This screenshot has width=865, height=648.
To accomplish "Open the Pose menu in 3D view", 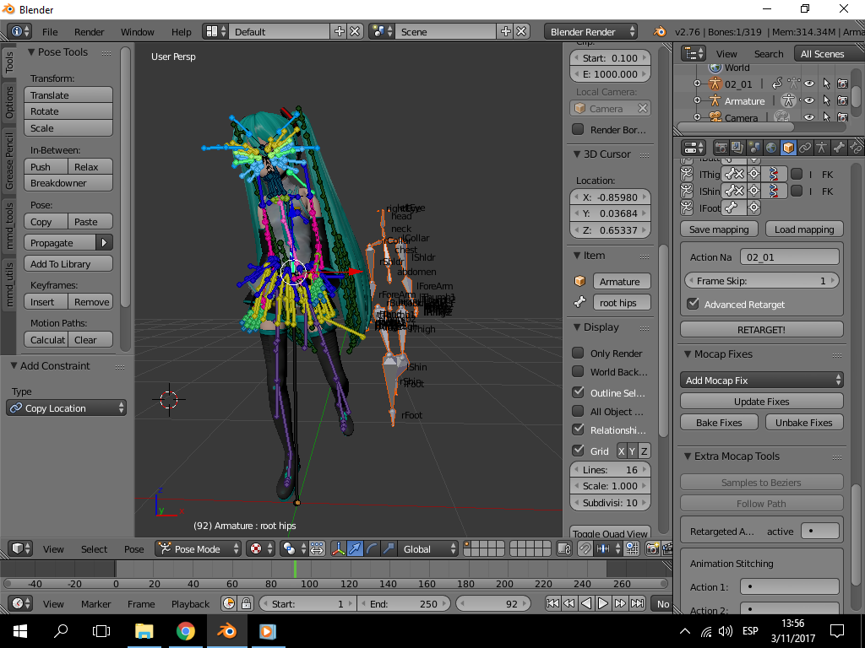I will [x=133, y=548].
